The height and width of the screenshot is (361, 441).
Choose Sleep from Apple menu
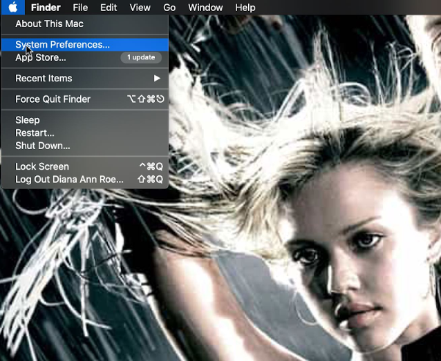click(x=85, y=120)
